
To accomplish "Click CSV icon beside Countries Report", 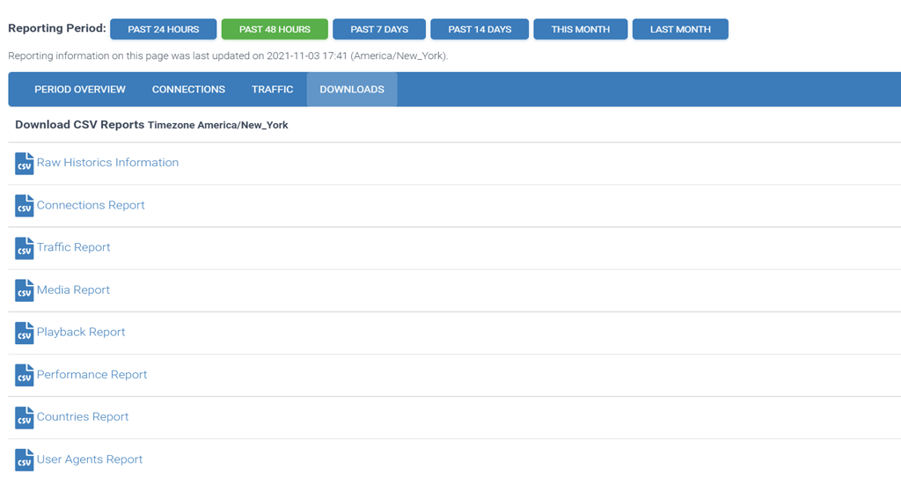I will click(x=24, y=417).
